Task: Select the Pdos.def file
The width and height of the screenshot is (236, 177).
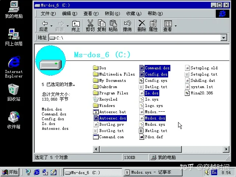Action: click(151, 137)
